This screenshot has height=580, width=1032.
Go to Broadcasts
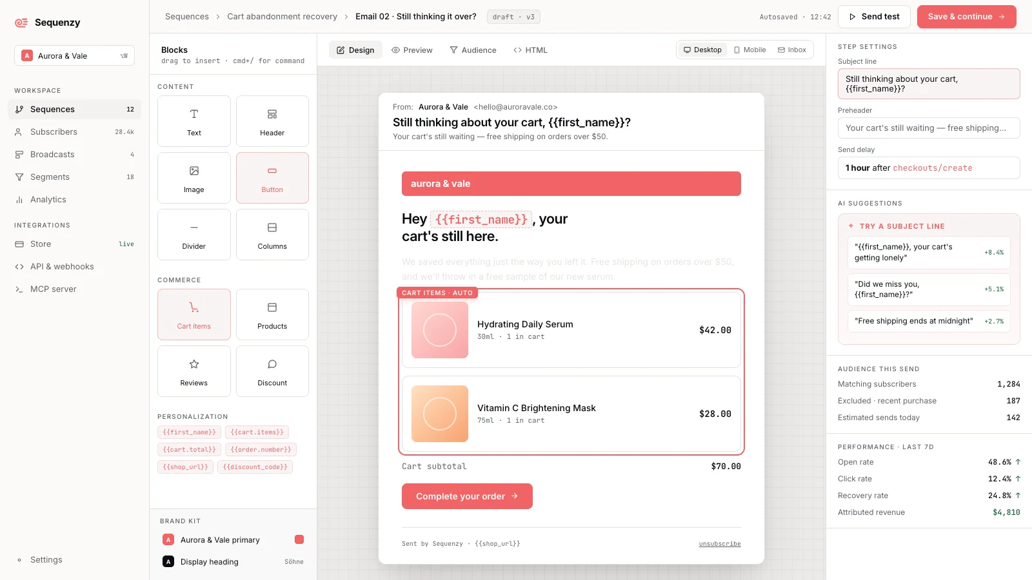tap(74, 155)
